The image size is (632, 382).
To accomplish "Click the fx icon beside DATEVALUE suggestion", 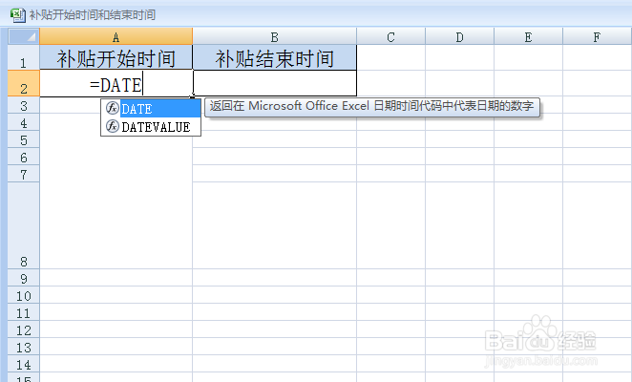I will [x=112, y=127].
